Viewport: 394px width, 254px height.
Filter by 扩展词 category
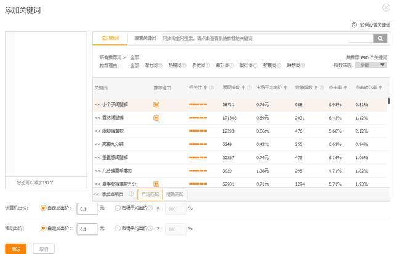click(x=270, y=65)
